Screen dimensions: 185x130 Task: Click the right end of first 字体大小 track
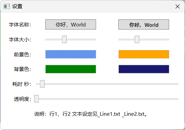pos(95,40)
